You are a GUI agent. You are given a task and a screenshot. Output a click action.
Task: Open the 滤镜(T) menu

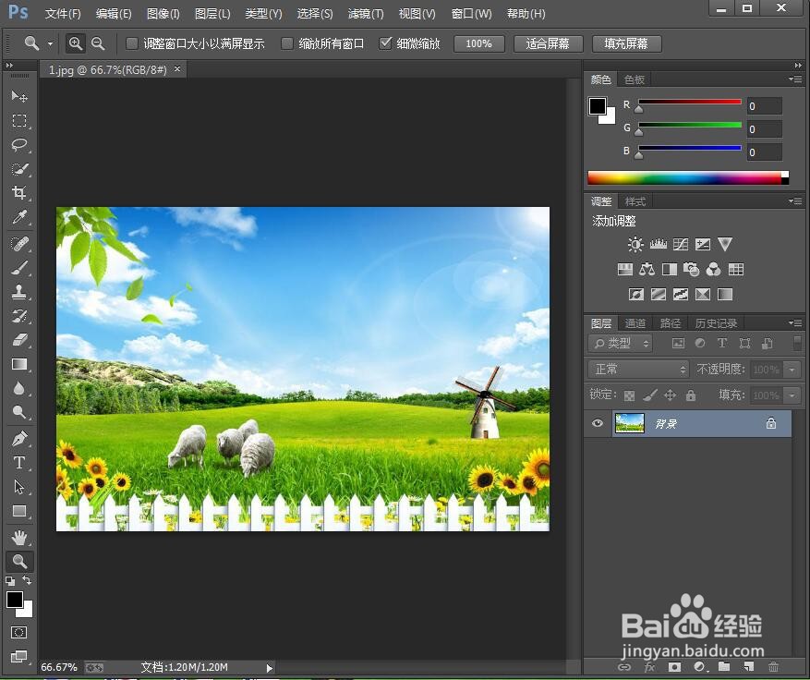point(366,14)
